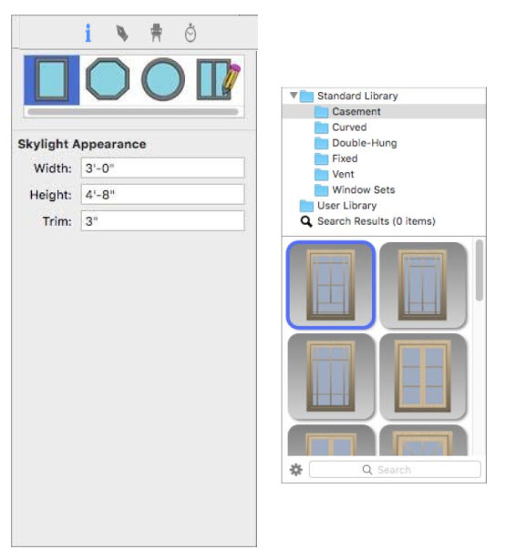Choose the octagonal skylight shape
526x550 pixels.
108,79
